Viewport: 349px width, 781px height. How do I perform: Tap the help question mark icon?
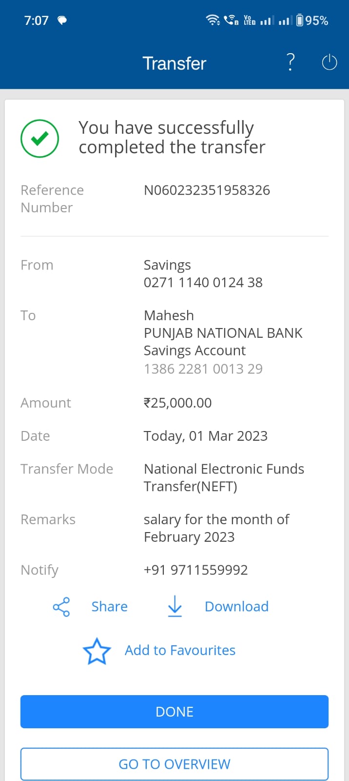point(291,62)
